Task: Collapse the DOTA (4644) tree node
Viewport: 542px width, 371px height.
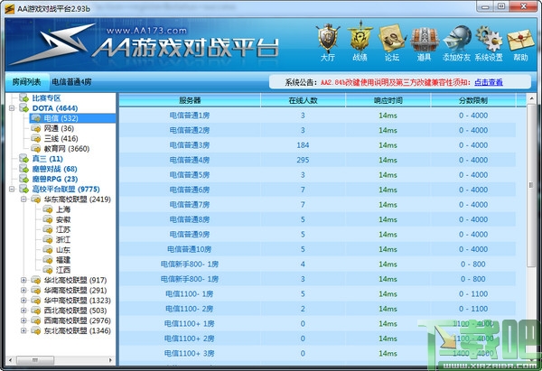Action: point(11,108)
